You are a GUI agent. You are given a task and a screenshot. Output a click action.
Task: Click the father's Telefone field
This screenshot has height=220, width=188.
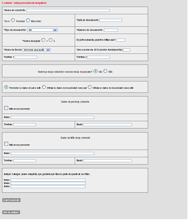pyautogui.click(x=25, y=125)
